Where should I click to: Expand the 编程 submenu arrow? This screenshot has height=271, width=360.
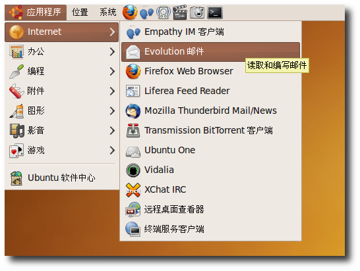pos(112,72)
